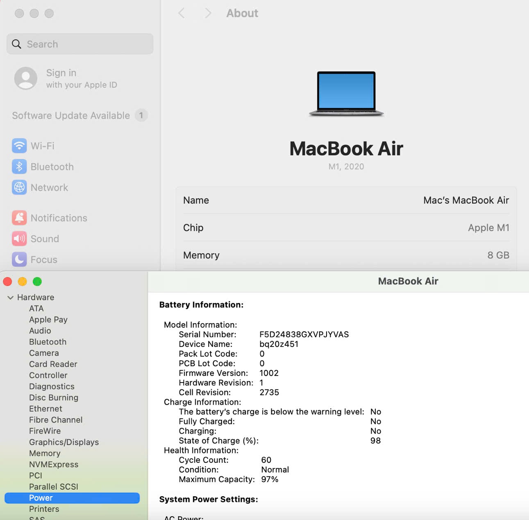Select Ethernet from the Hardware tree

45,409
